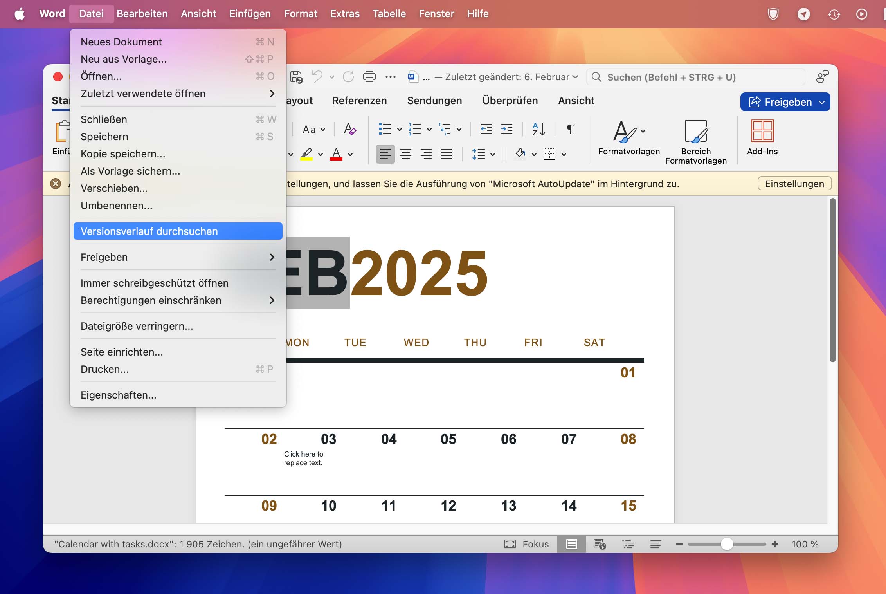The height and width of the screenshot is (594, 886).
Task: Click the 100 % zoom level
Action: (x=805, y=544)
